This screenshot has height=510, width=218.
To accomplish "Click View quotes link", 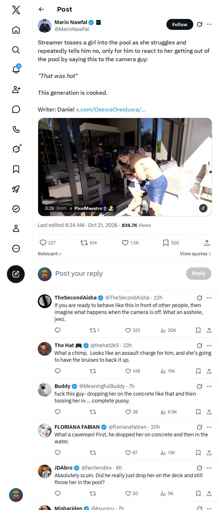I will 195,254.
